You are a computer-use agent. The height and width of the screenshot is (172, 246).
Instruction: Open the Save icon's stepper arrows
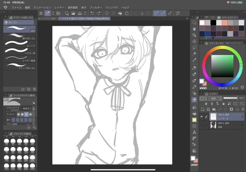coord(85,13)
